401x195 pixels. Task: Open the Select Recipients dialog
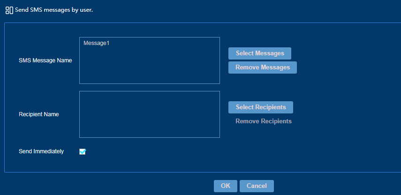click(261, 107)
